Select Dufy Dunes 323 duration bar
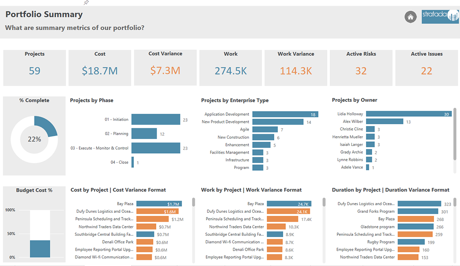Screen dimensions: 460x266 (420, 203)
